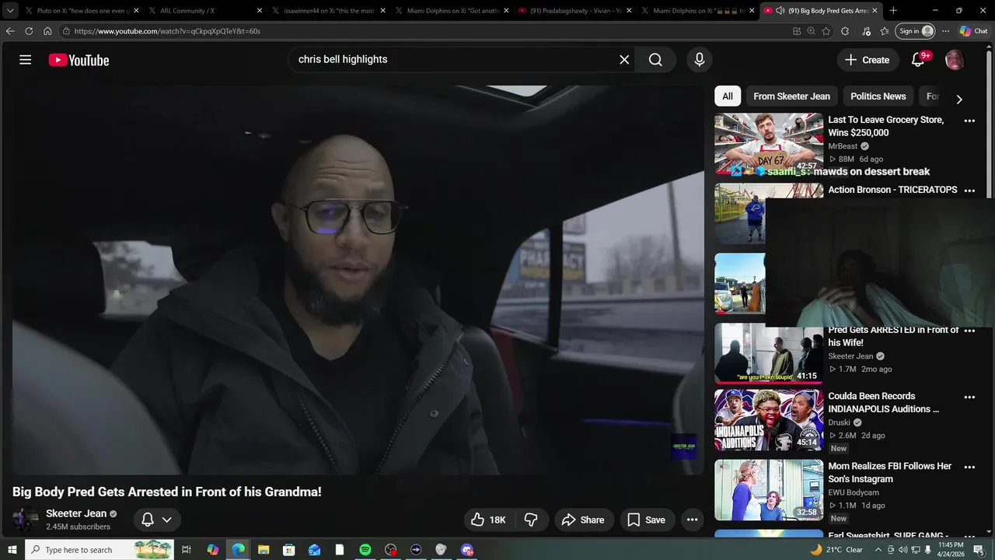995x560 pixels.
Task: Open options for the MrBeast grocery video
Action: pos(969,121)
